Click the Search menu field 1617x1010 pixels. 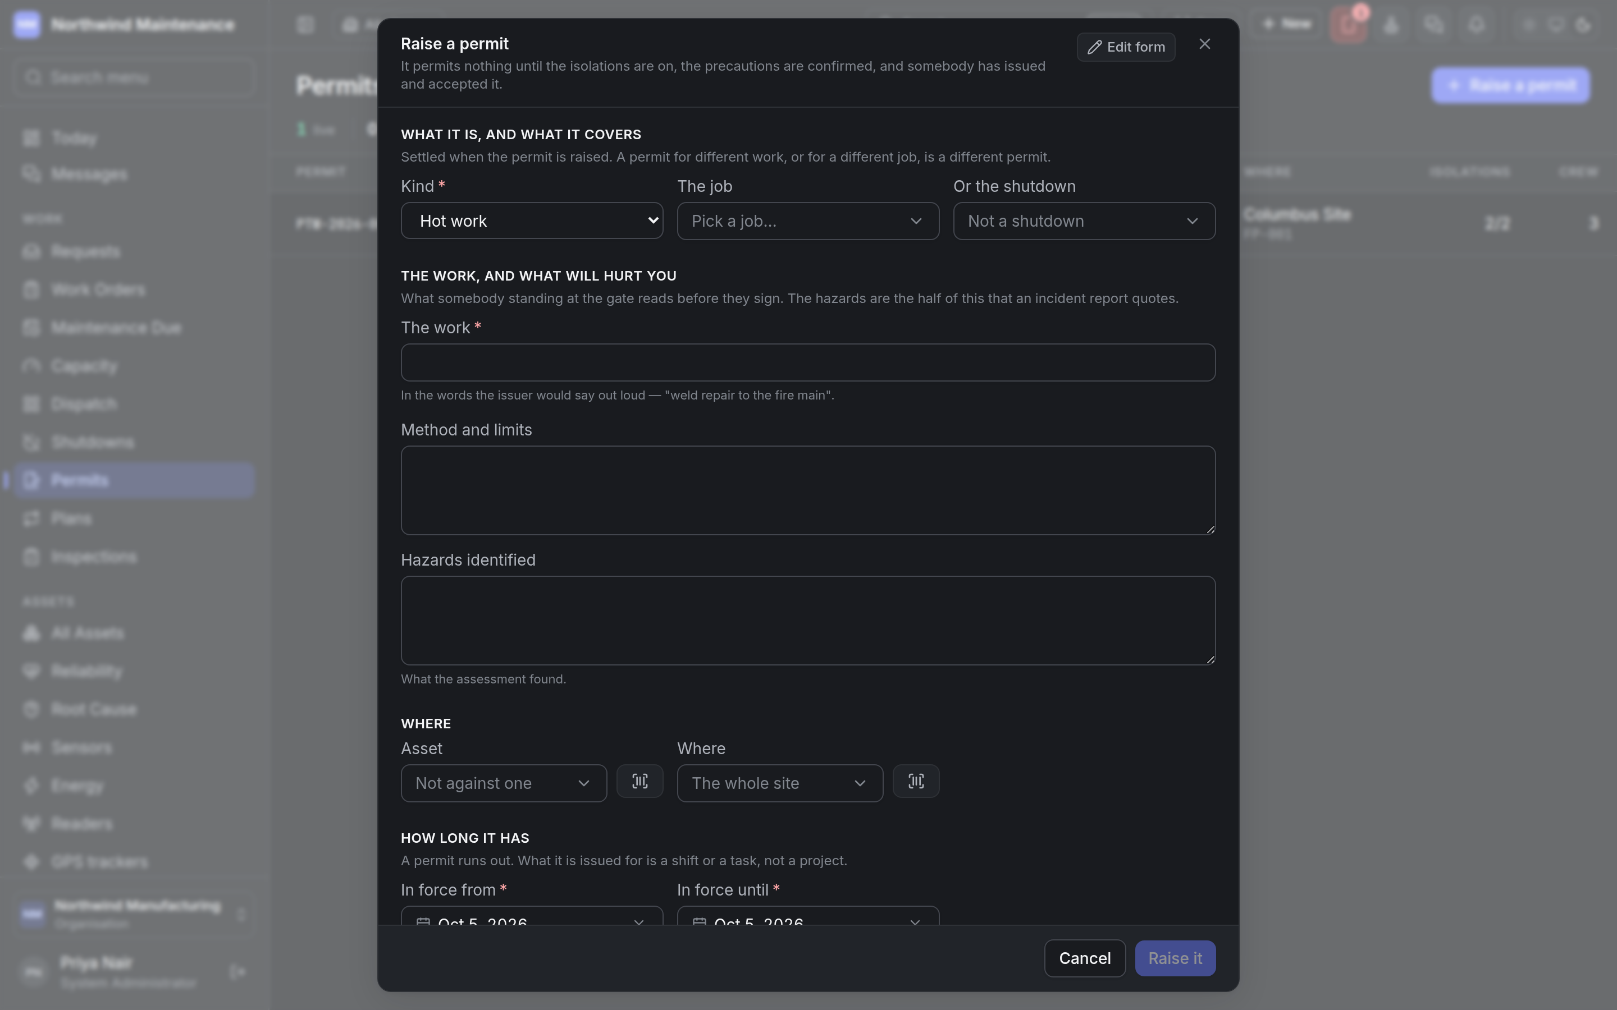pos(134,77)
